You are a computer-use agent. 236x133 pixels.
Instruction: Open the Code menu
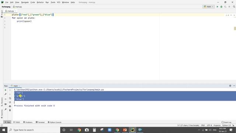tap(32, 2)
